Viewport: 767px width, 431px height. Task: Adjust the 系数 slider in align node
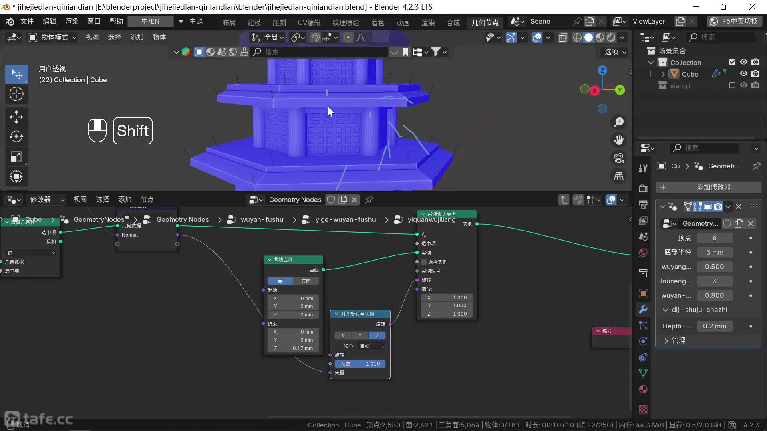tap(360, 364)
